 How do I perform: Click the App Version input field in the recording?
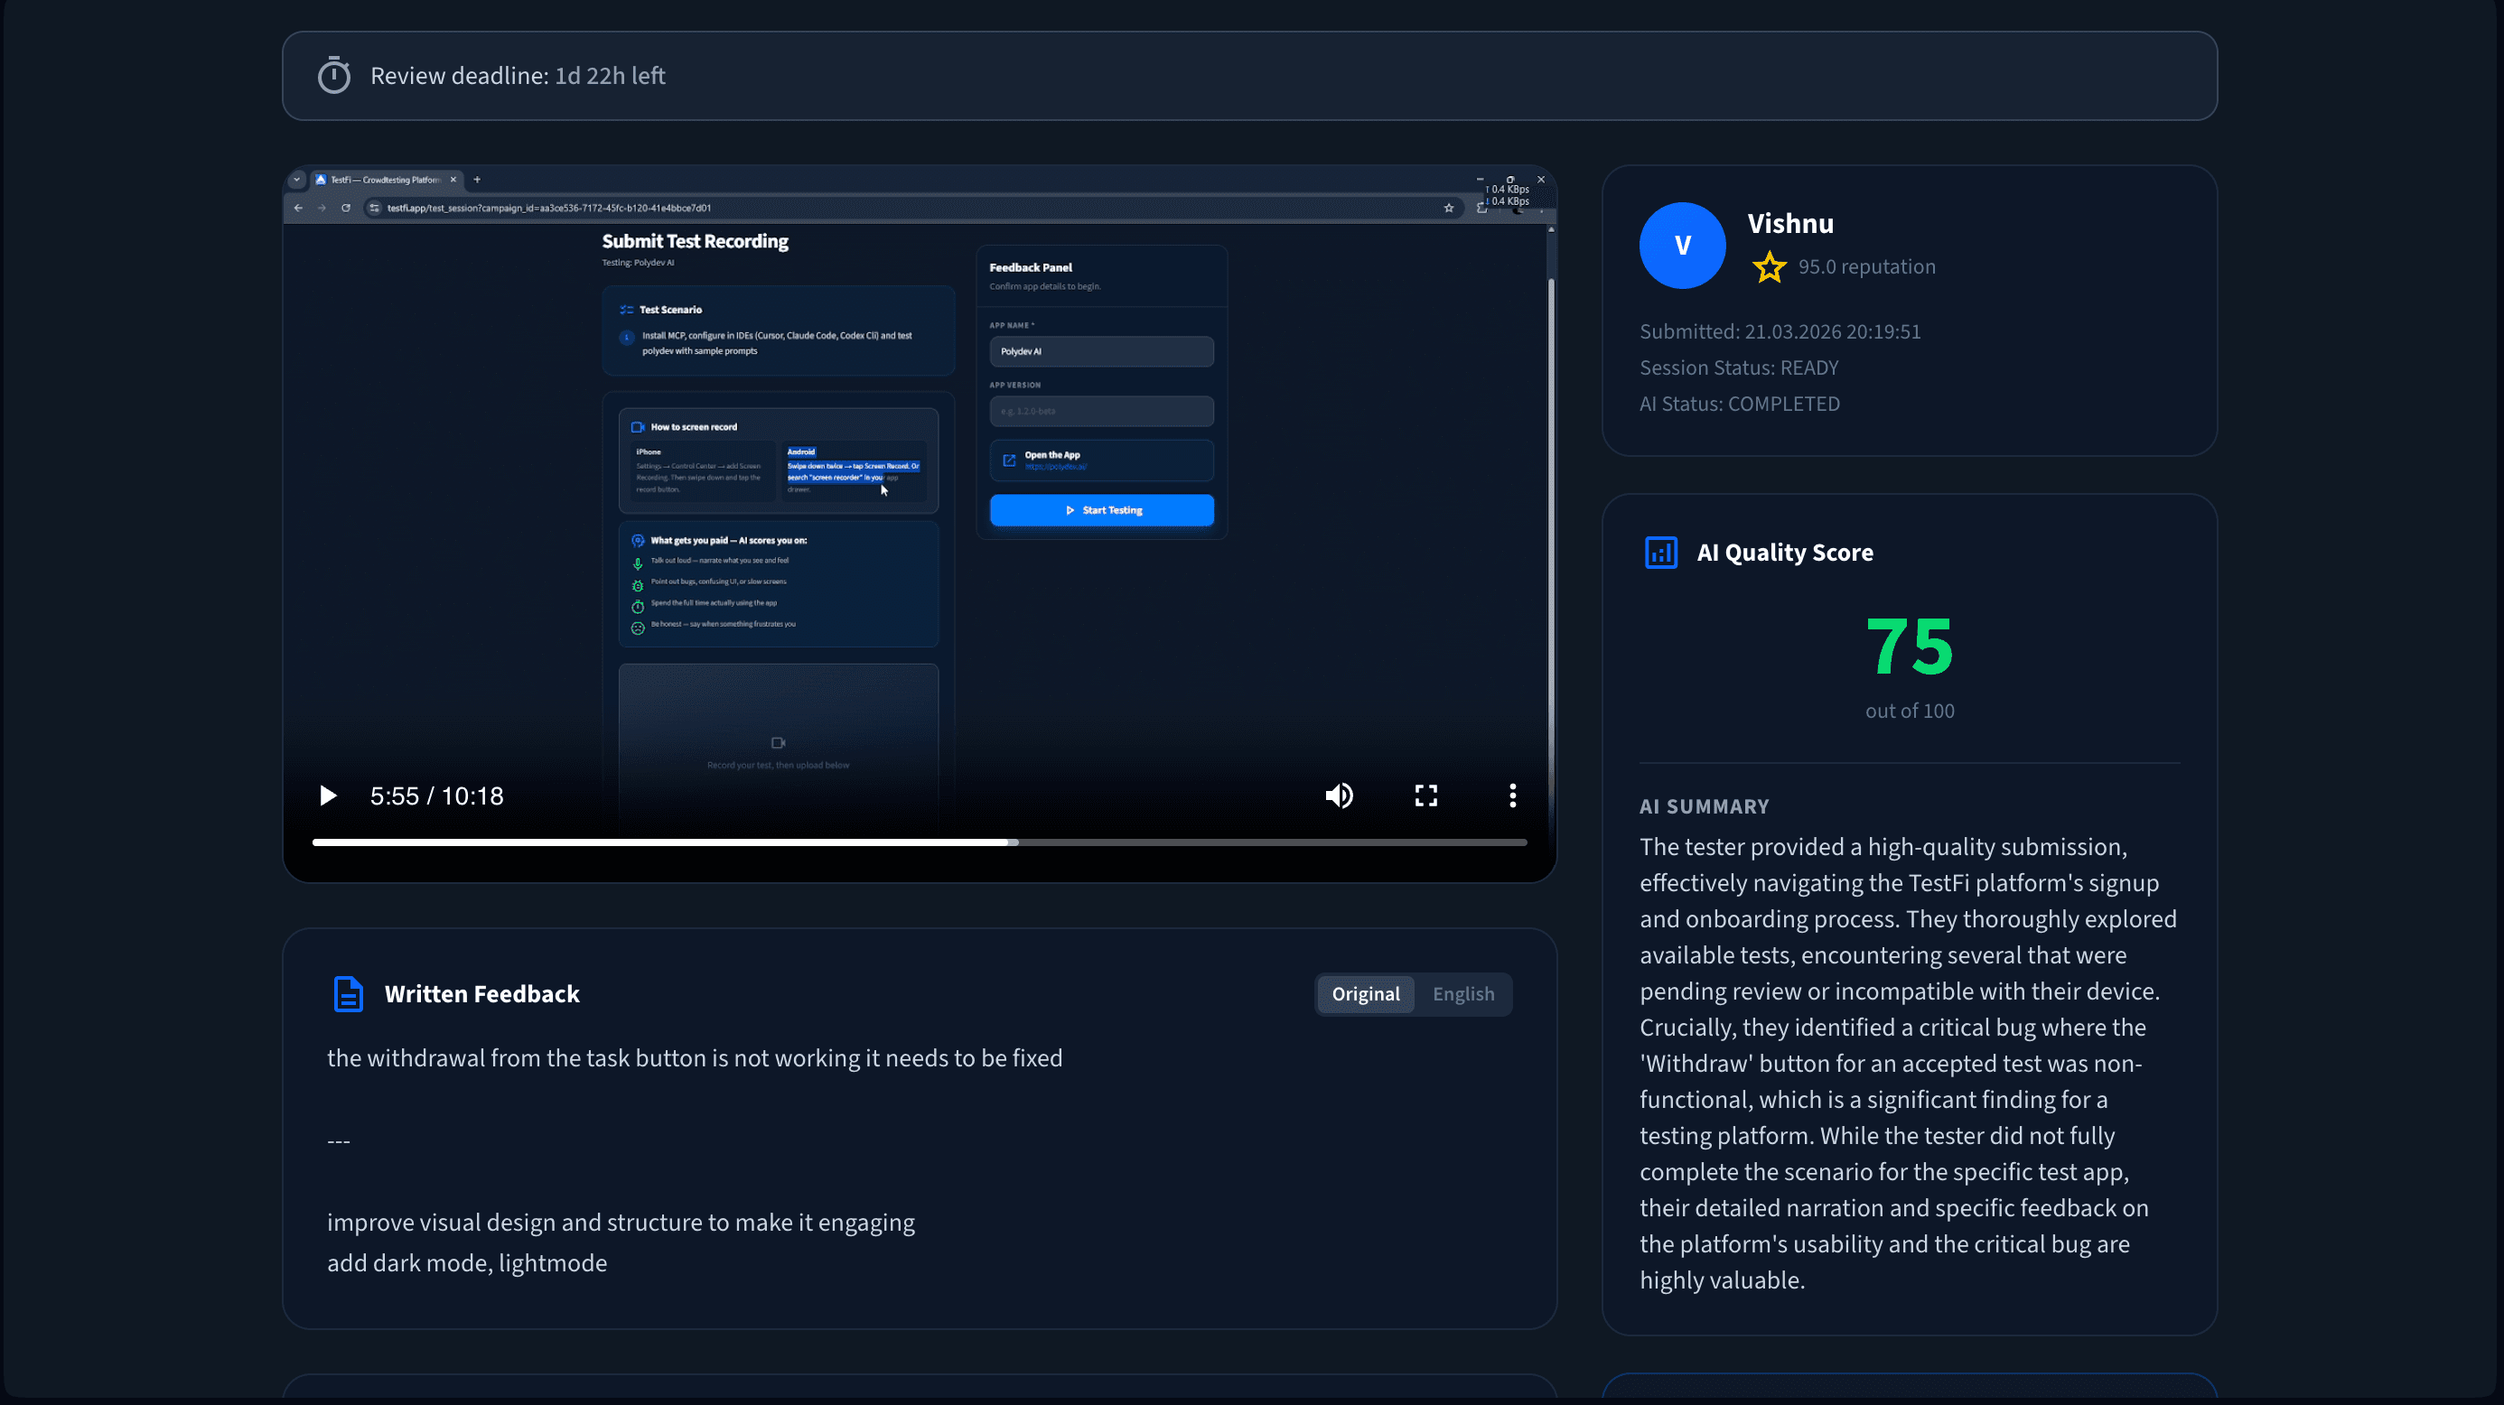tap(1099, 410)
